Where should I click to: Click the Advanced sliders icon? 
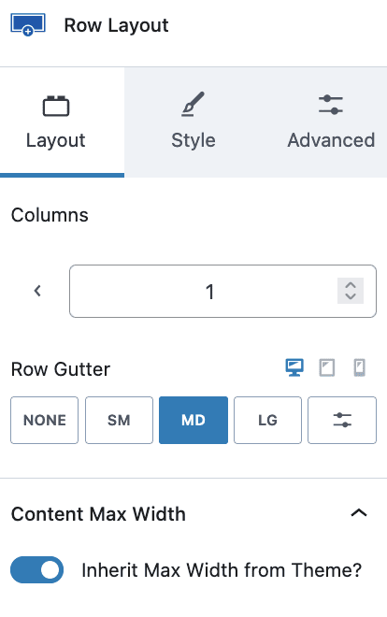tap(331, 105)
